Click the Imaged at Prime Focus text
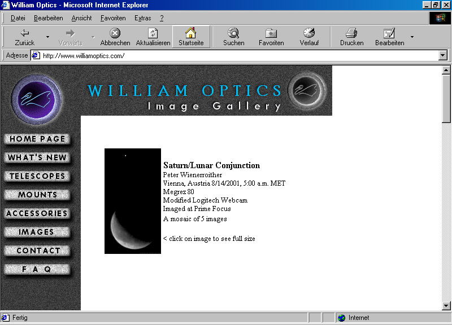This screenshot has width=452, height=325. [197, 209]
